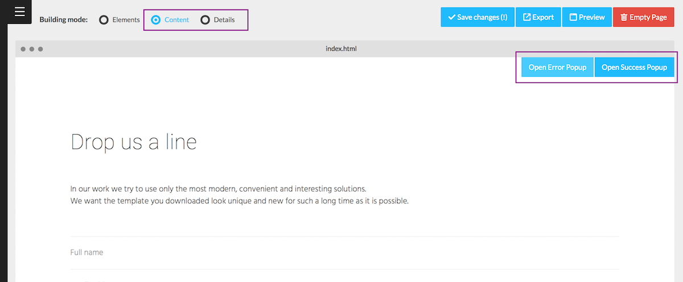Select the "Drop us a line" heading
The image size is (683, 282).
133,142
